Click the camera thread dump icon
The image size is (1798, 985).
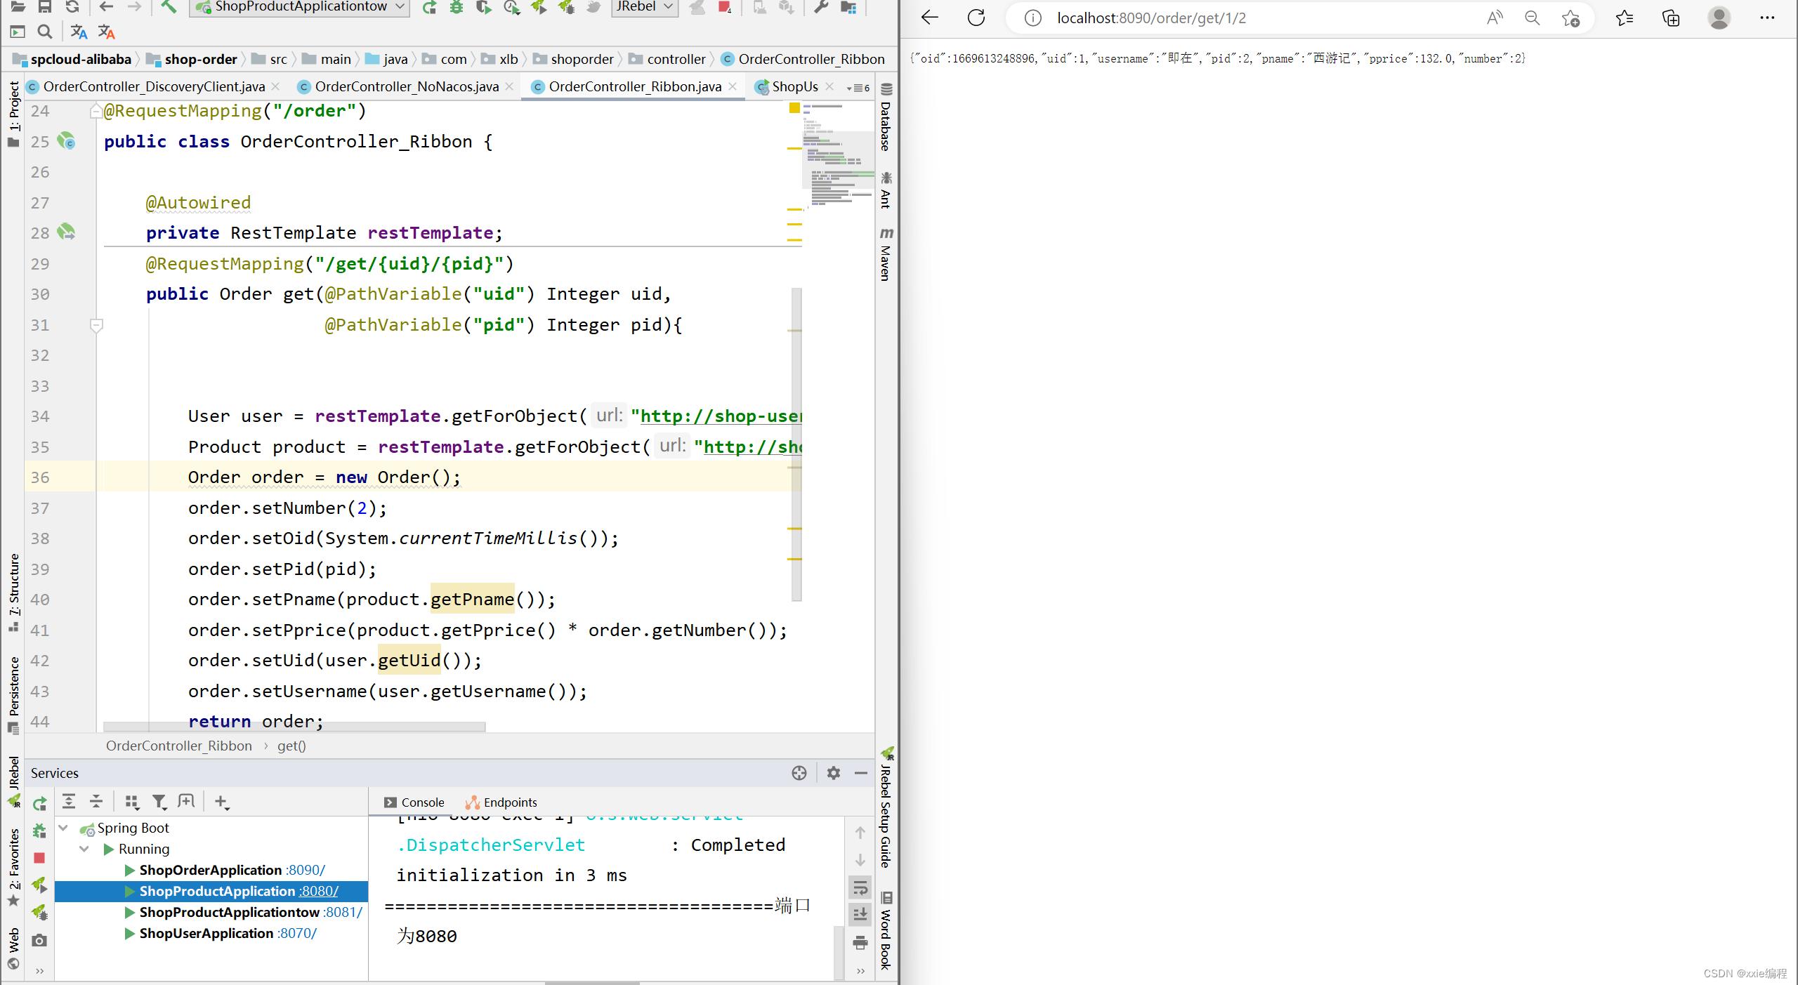click(x=39, y=940)
